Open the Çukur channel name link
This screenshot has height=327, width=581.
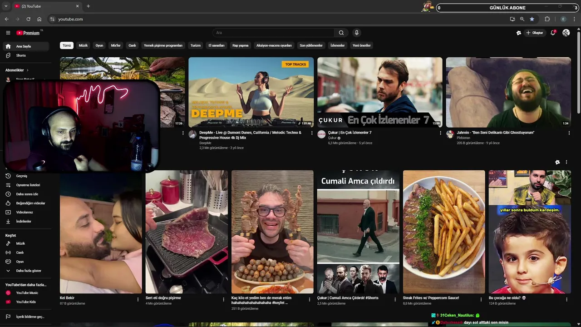pos(332,138)
